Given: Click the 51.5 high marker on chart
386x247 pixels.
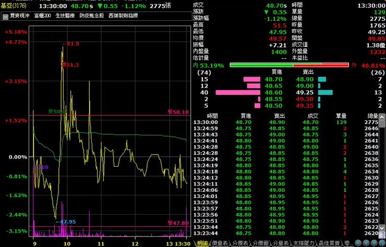Looking at the screenshot, I should (70, 44).
